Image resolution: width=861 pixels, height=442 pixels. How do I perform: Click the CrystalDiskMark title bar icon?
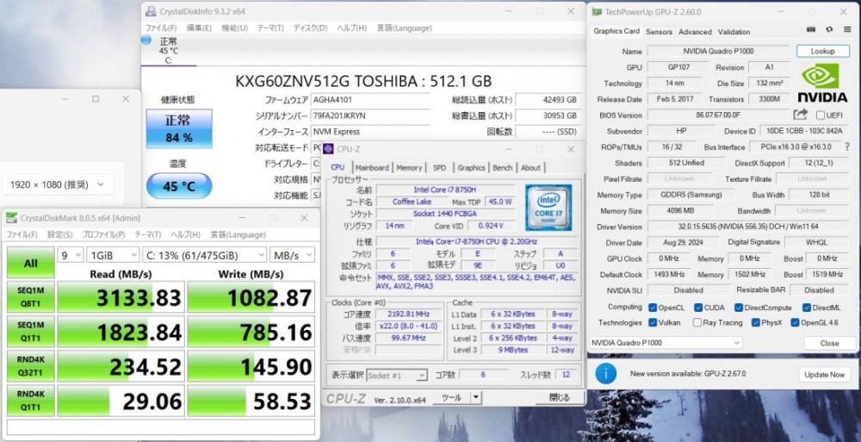(x=11, y=218)
